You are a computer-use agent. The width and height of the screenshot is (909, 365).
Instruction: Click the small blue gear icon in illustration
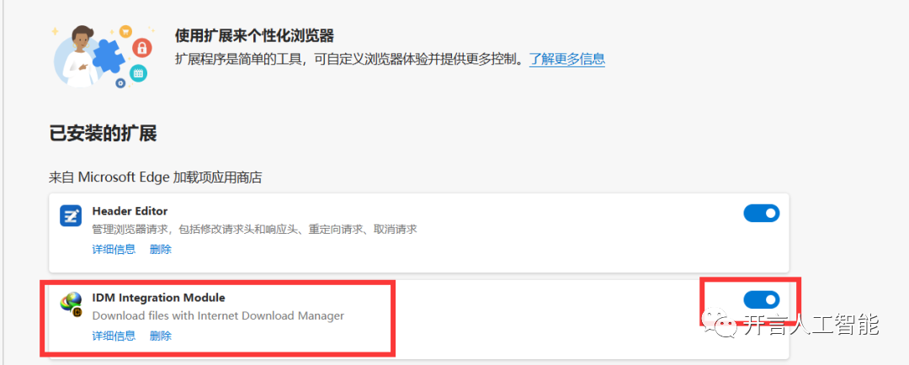(x=120, y=83)
